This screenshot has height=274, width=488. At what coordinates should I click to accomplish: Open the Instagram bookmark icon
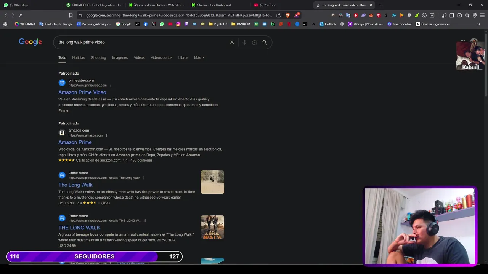(x=178, y=24)
